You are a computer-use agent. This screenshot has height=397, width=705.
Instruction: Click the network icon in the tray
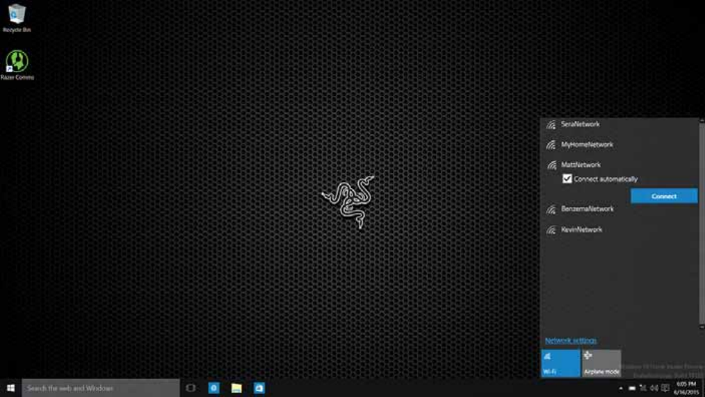pyautogui.click(x=643, y=388)
